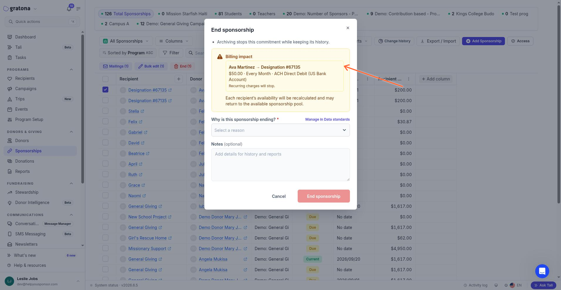Viewport: 561px width, 290px height.
Task: Open external link icon beside Girl's Rescue Home
Action: click(x=170, y=238)
